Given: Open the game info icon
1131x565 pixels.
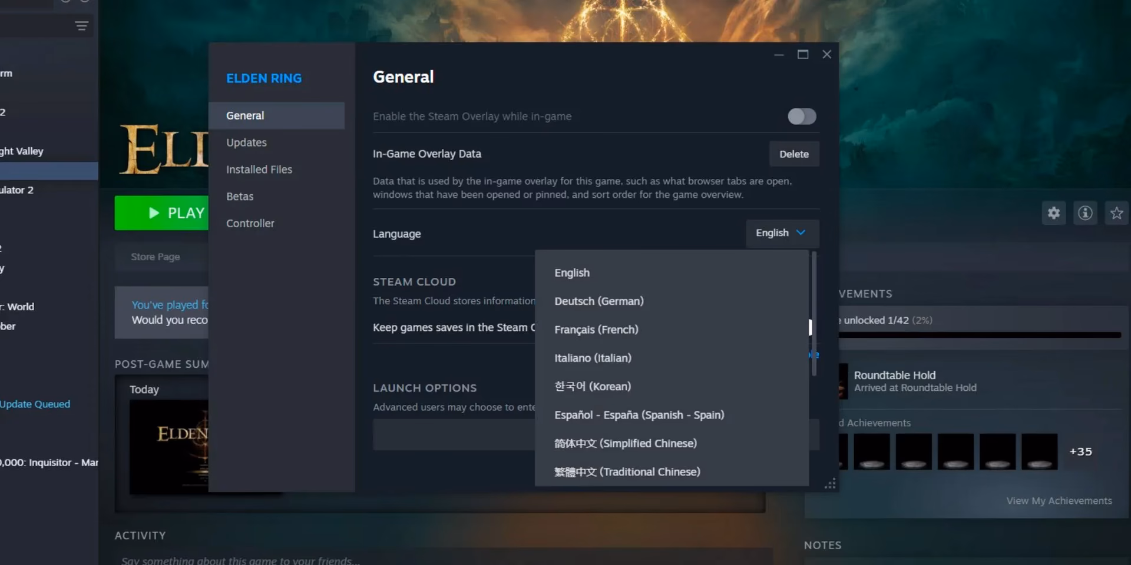Looking at the screenshot, I should pyautogui.click(x=1085, y=213).
